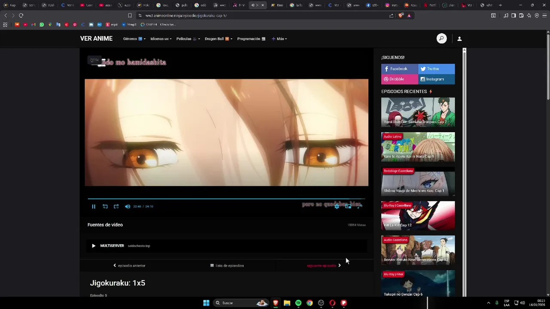The height and width of the screenshot is (309, 550).
Task: Share this page from address bar
Action: 391,15
